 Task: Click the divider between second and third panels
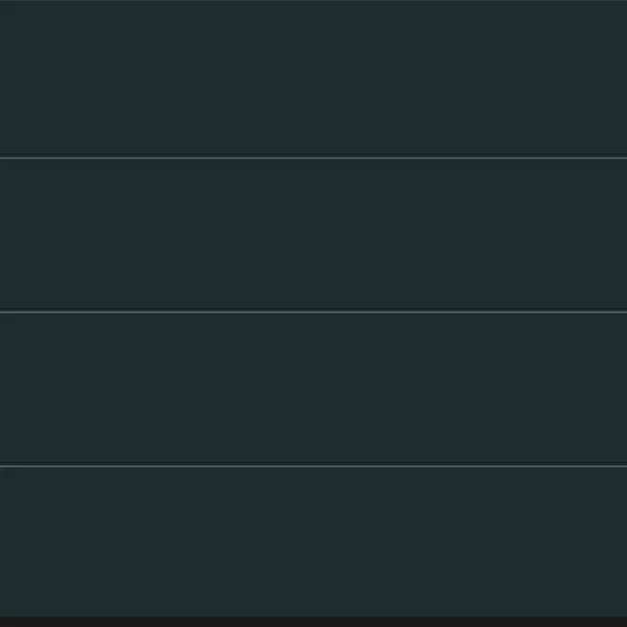click(313, 311)
